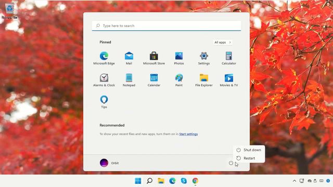Viewport: 333px width, 187px height.
Task: Select Restart from power menu
Action: (x=249, y=158)
